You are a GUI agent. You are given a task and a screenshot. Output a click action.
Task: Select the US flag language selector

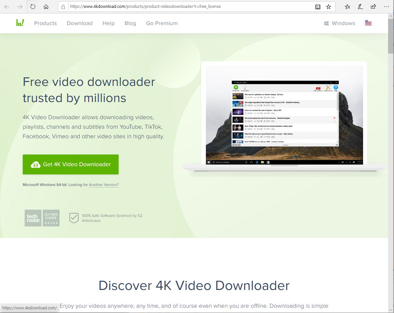click(x=368, y=23)
